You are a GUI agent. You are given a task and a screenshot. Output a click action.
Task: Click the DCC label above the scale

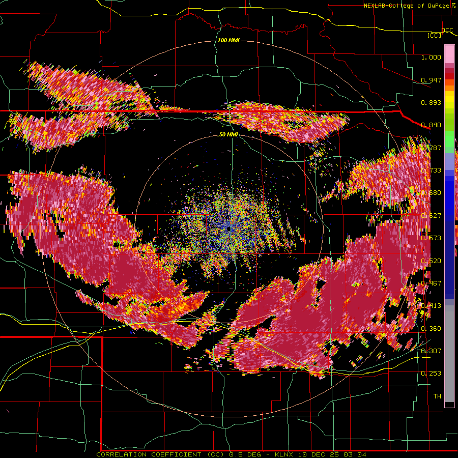point(447,31)
